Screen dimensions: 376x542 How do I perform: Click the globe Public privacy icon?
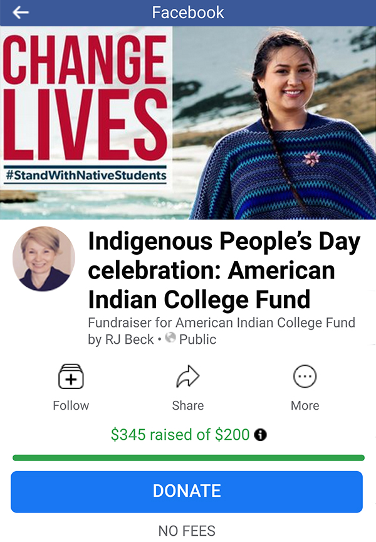(170, 337)
